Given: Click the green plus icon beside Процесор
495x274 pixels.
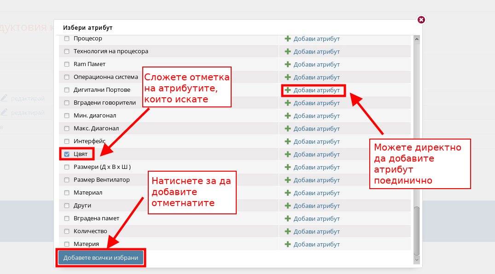Looking at the screenshot, I should [288, 39].
